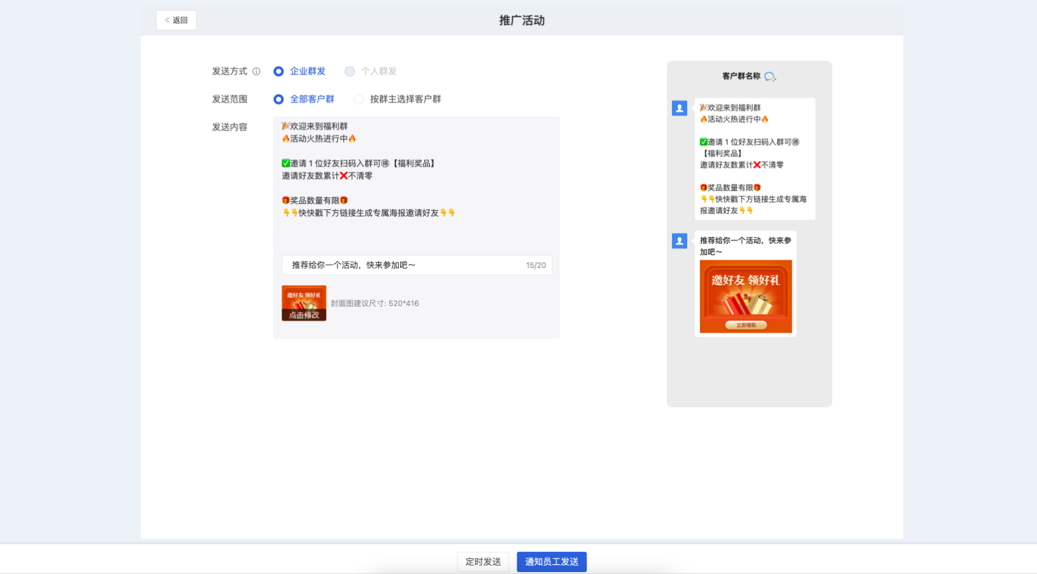Click the 通知员工发送 button
Image resolution: width=1037 pixels, height=574 pixels.
tap(552, 562)
